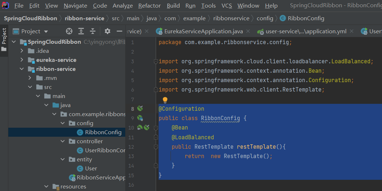The image size is (382, 191).
Task: Expand the eureka-service folder
Action: (22, 60)
